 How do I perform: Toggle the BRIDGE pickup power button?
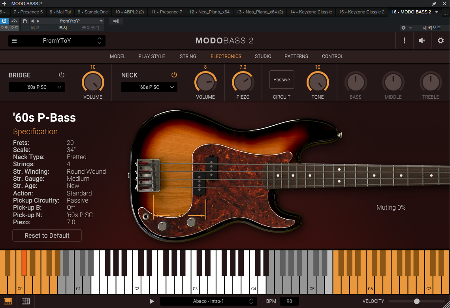coord(61,75)
